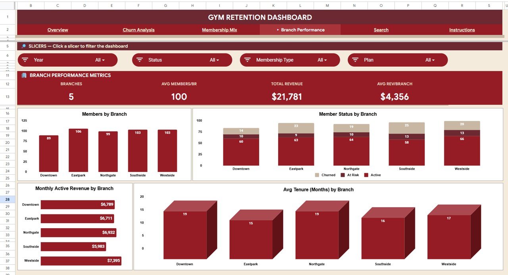Switch to the Churn Analysis tab
508x275 pixels.
point(138,29)
